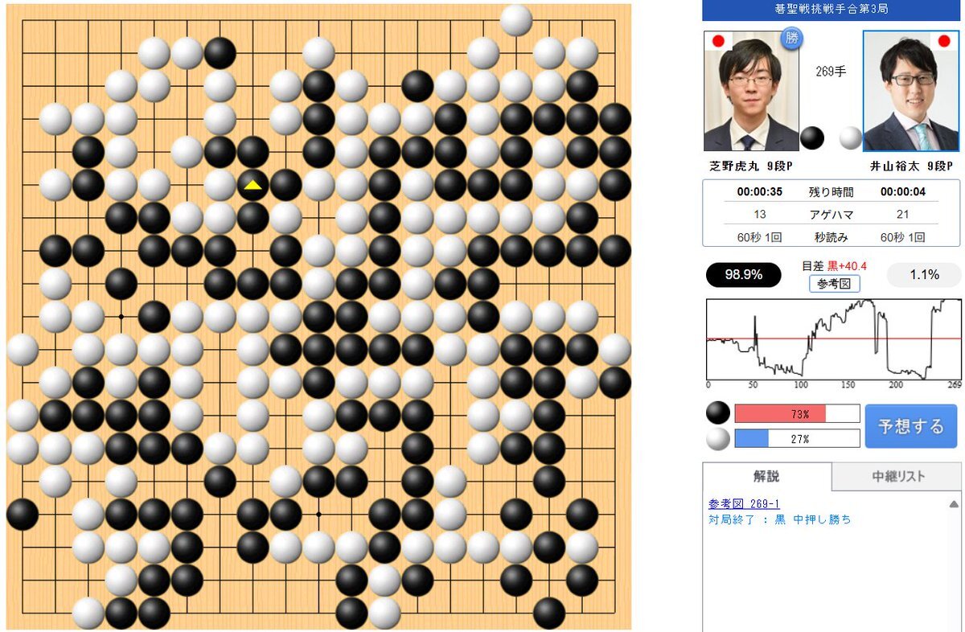Open the 参考図 269-1 link
The height and width of the screenshot is (632, 965).
pyautogui.click(x=744, y=503)
